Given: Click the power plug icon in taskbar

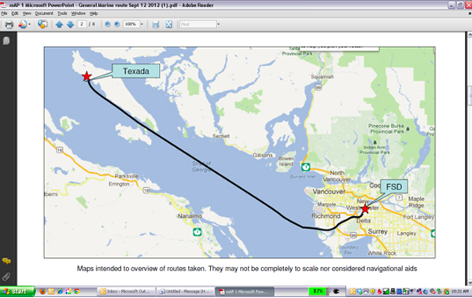Looking at the screenshot, I should [335, 292].
